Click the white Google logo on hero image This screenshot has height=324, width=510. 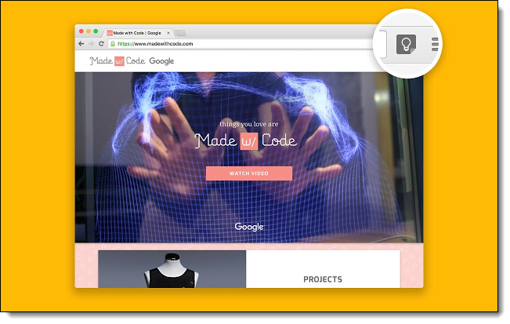[x=249, y=227]
